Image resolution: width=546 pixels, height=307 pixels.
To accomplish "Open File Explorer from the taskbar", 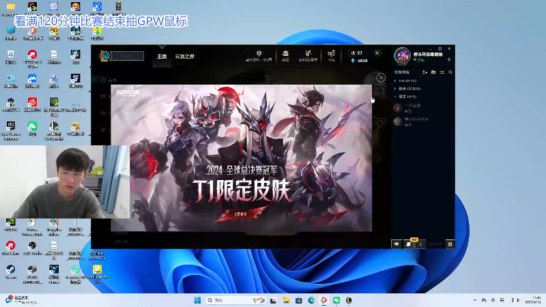I will (286, 300).
